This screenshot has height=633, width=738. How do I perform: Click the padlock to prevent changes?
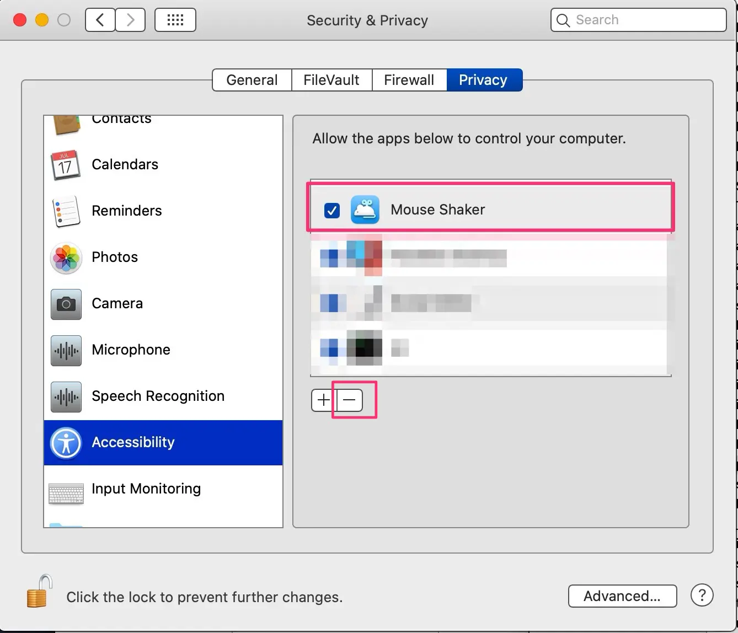pyautogui.click(x=40, y=591)
